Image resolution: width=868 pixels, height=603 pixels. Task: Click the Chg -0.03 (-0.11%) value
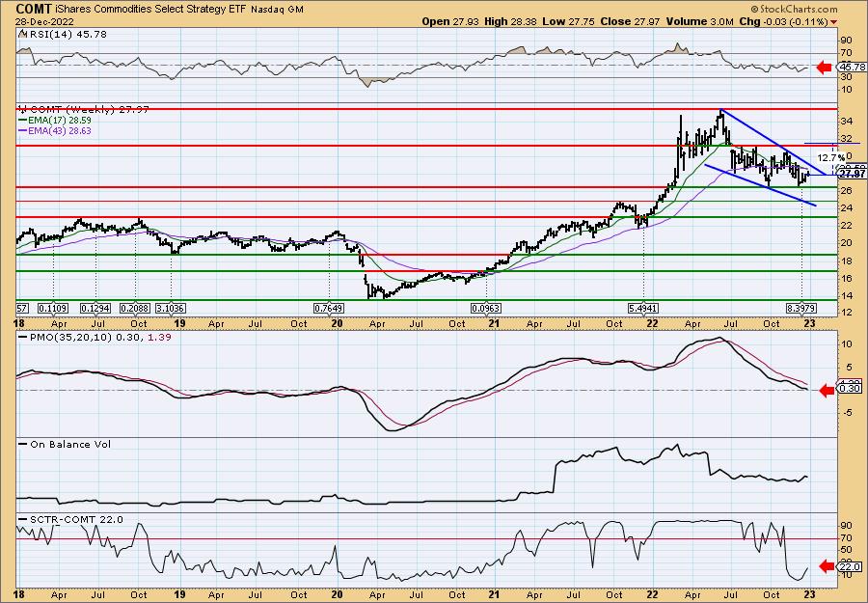coord(783,21)
